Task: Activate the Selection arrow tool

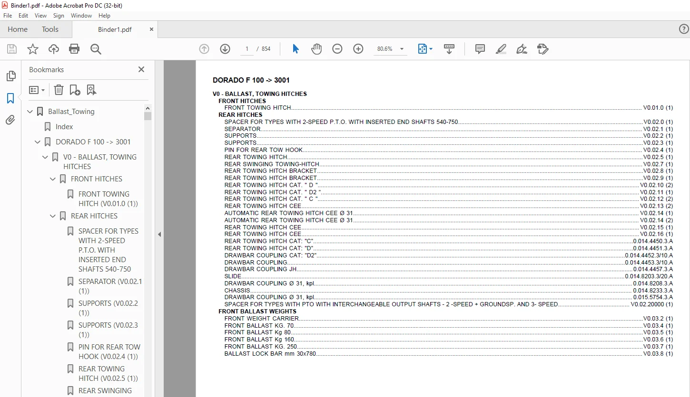Action: click(296, 49)
